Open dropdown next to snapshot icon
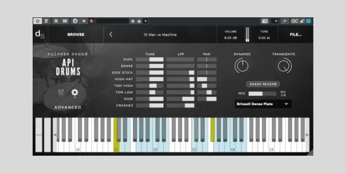Viewport: 346px width, 173px height. (x=275, y=21)
